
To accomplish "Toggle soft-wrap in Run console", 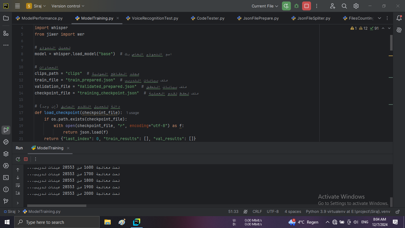I will click(18, 186).
